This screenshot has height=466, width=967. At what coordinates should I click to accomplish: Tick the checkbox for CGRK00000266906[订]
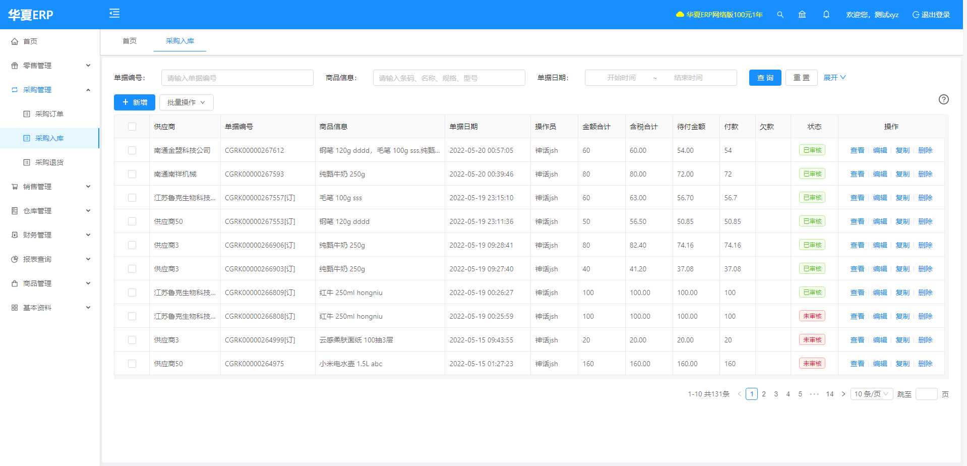[x=132, y=245]
